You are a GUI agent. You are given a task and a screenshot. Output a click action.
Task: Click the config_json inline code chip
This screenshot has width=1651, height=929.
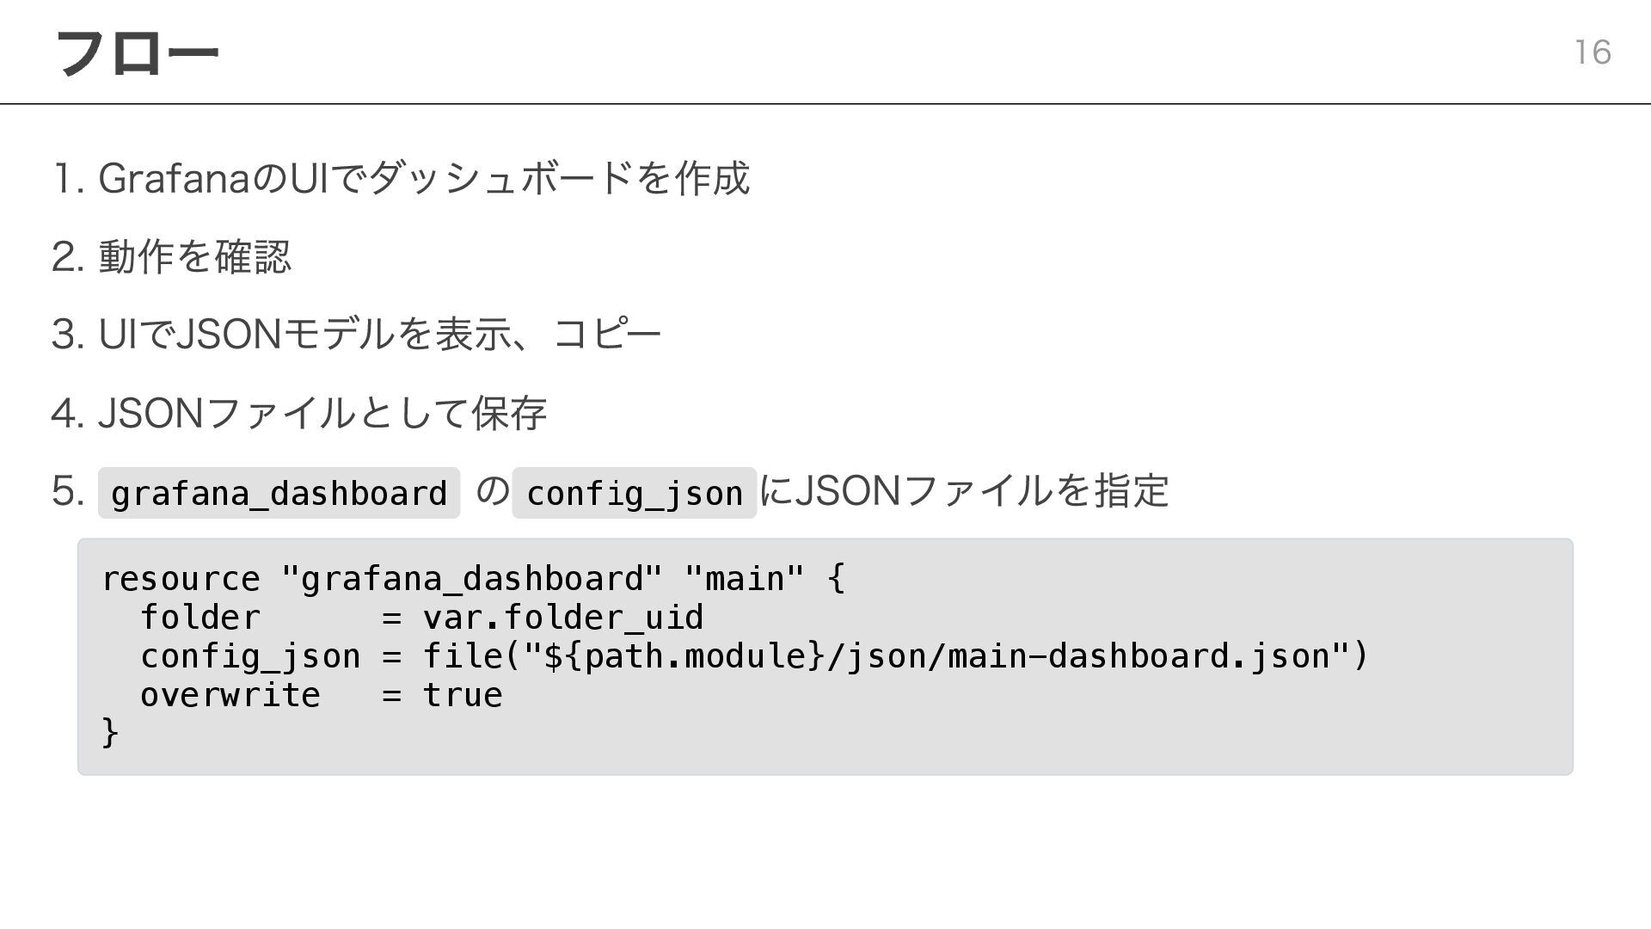coord(634,494)
